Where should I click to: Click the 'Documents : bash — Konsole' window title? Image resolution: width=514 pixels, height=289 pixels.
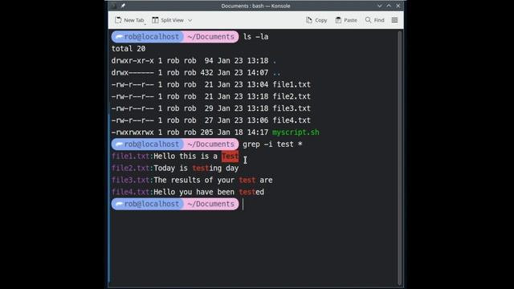click(255, 6)
